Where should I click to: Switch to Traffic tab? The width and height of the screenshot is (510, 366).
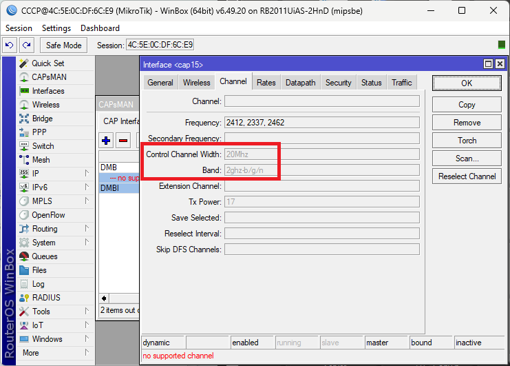pyautogui.click(x=402, y=83)
